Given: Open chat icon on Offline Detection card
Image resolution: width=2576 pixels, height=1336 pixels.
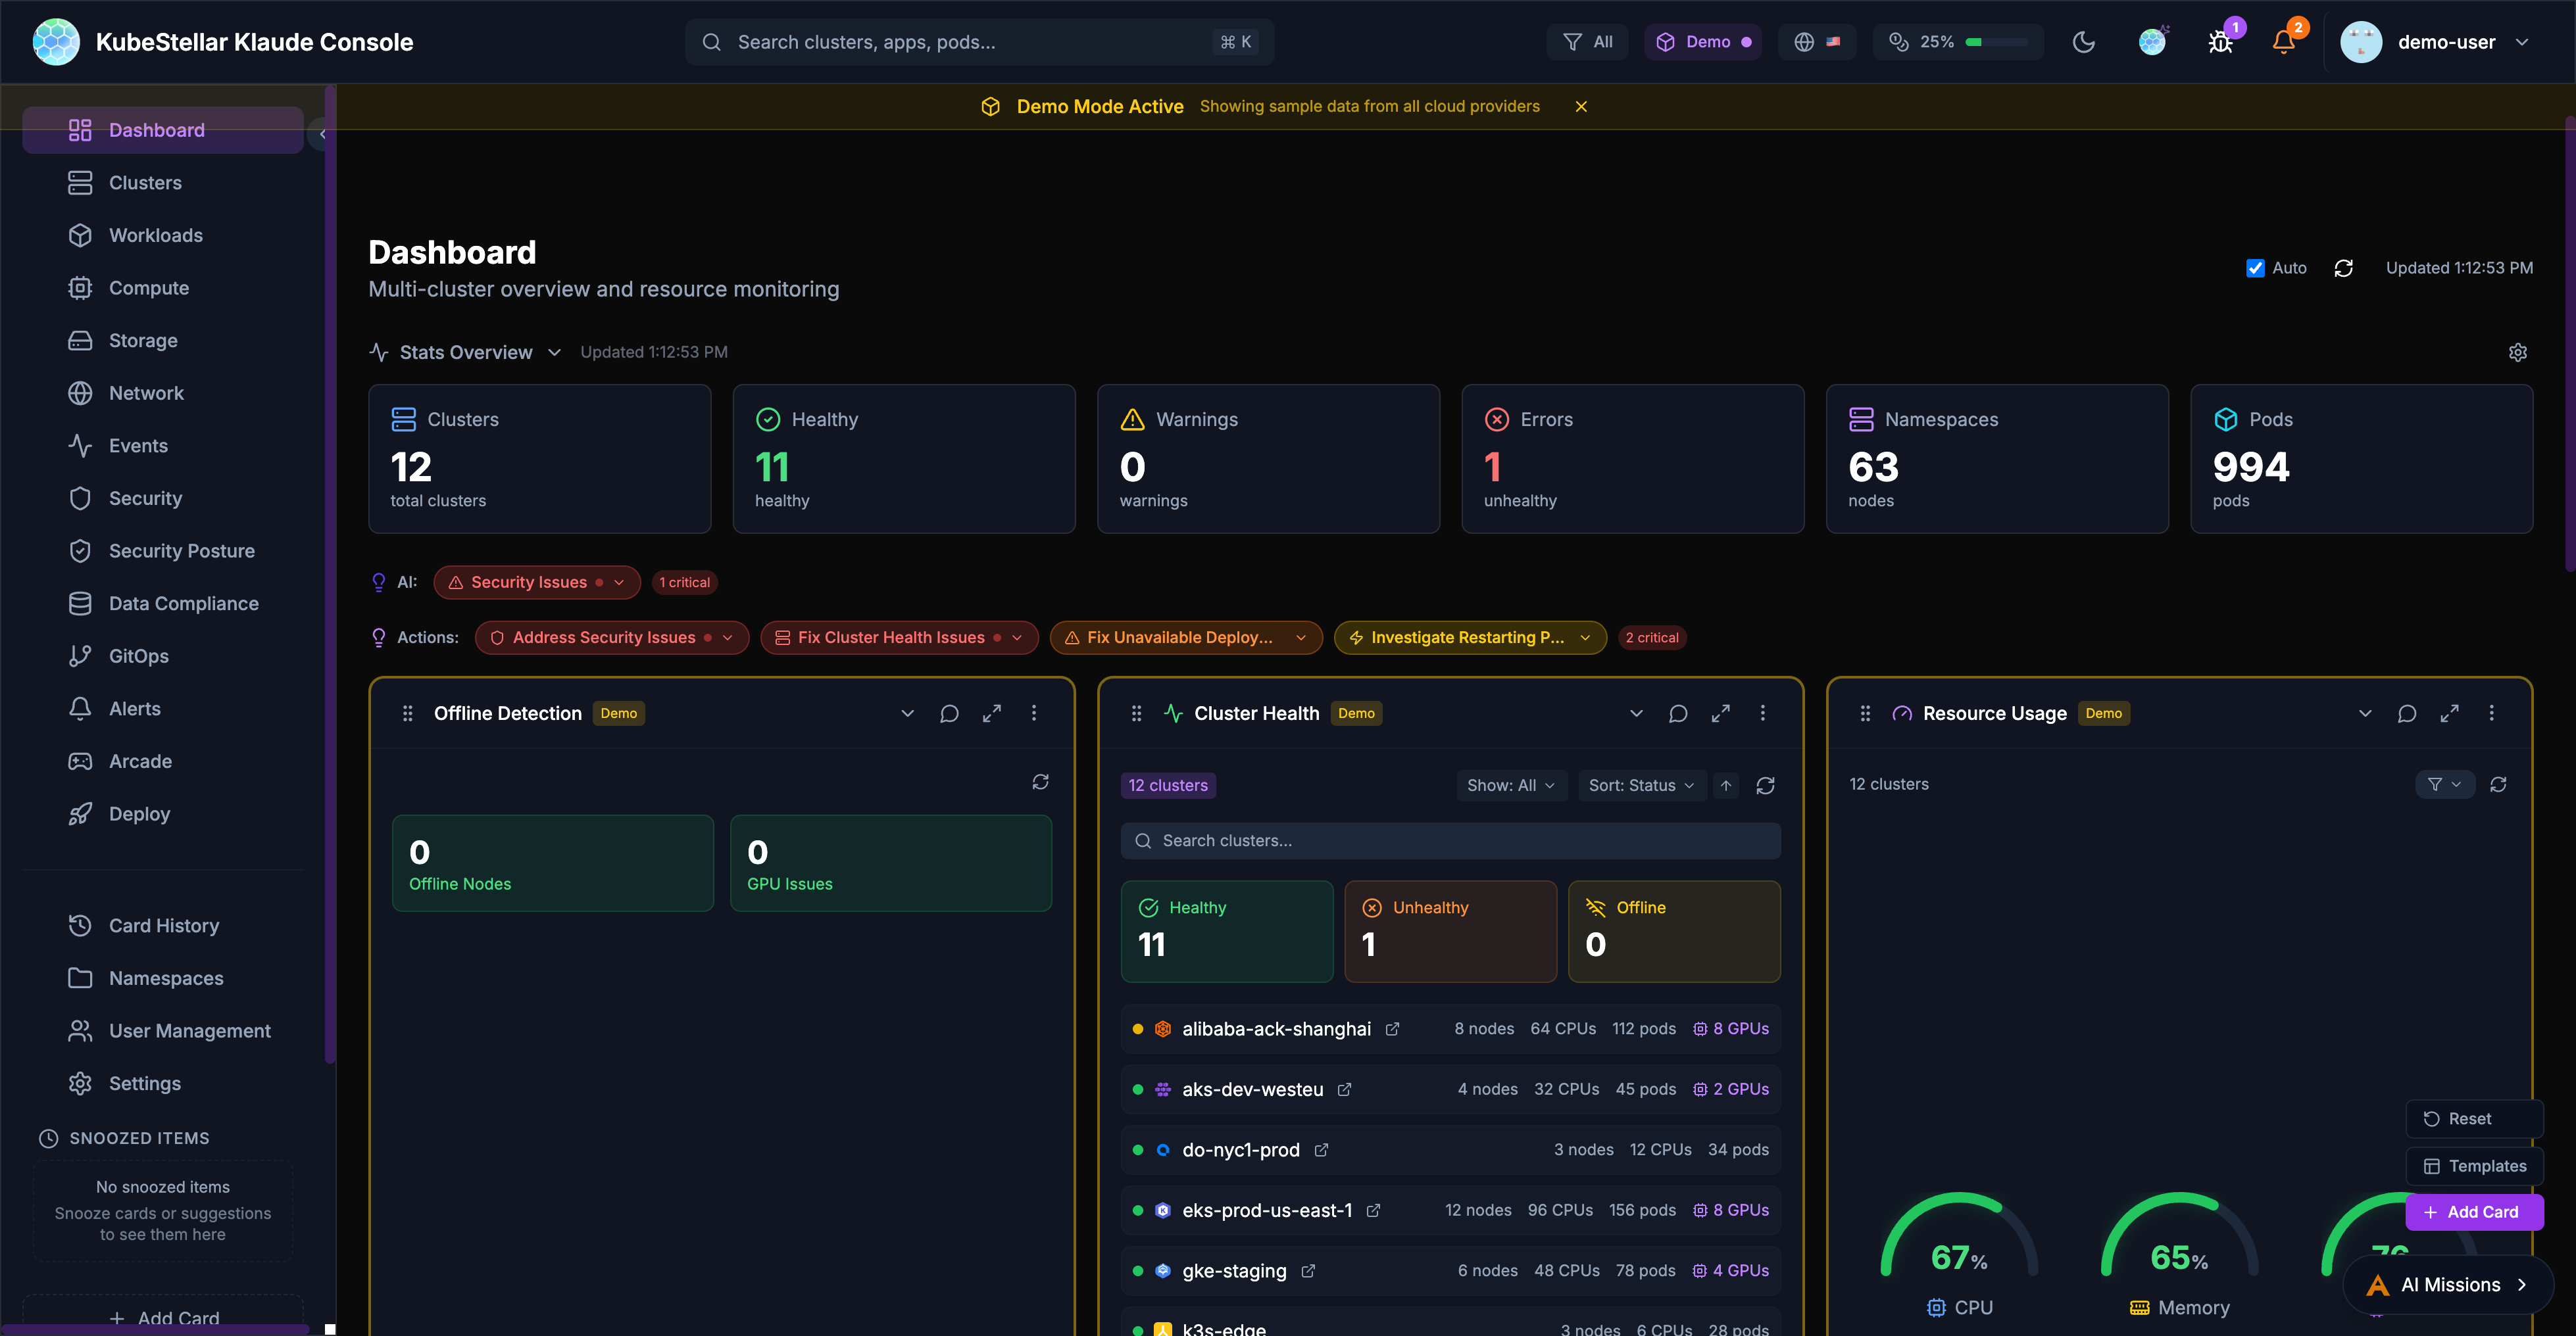Looking at the screenshot, I should click(949, 713).
